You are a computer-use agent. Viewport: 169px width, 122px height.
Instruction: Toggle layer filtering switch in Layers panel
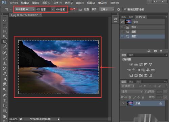166,86
